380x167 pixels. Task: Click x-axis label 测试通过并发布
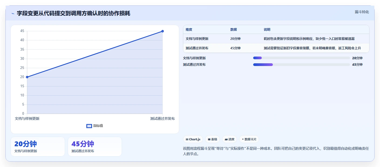click(x=162, y=119)
